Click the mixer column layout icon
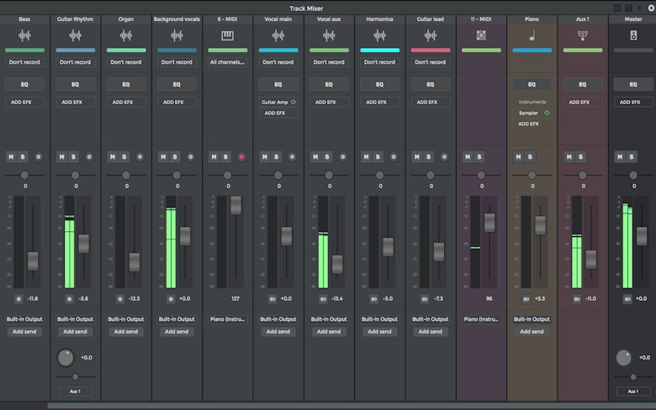656x410 pixels. tap(628, 8)
